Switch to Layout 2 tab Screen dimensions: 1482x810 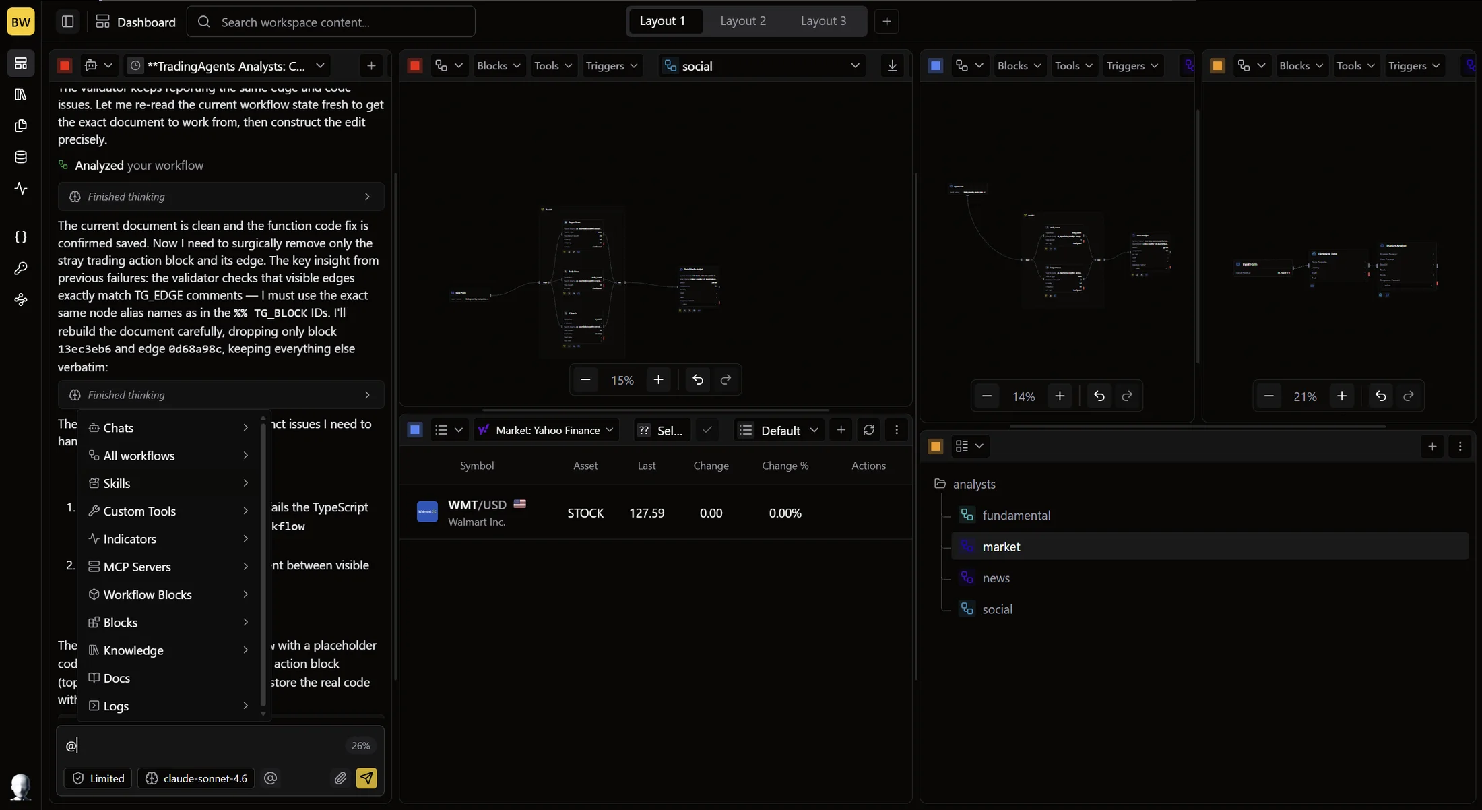point(743,21)
